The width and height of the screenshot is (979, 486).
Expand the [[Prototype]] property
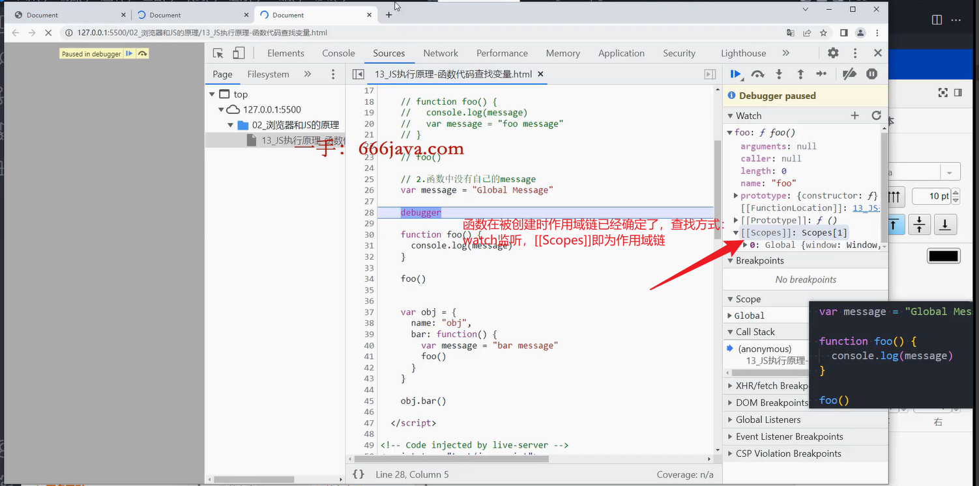pyautogui.click(x=736, y=221)
